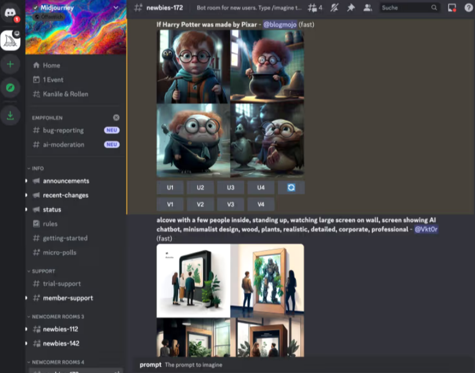Open pinned messages with the pin icon

point(350,8)
